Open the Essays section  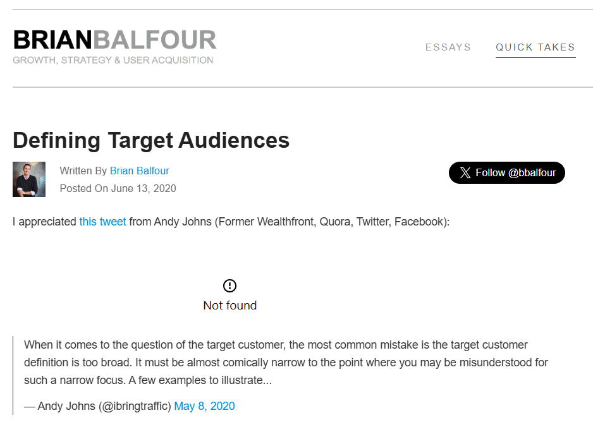(x=448, y=47)
